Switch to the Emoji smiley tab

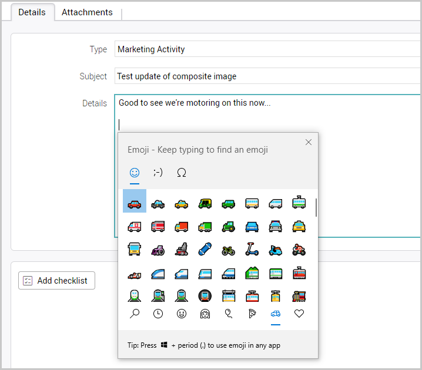tap(135, 172)
